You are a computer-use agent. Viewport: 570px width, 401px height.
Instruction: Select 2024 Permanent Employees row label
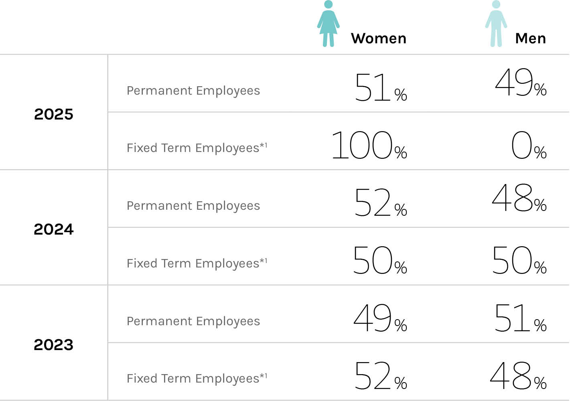pyautogui.click(x=193, y=206)
